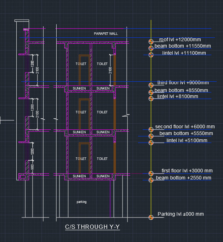This screenshot has height=242, width=223.
Task: Select the PARAPET WALL text label
Action: 106,34
